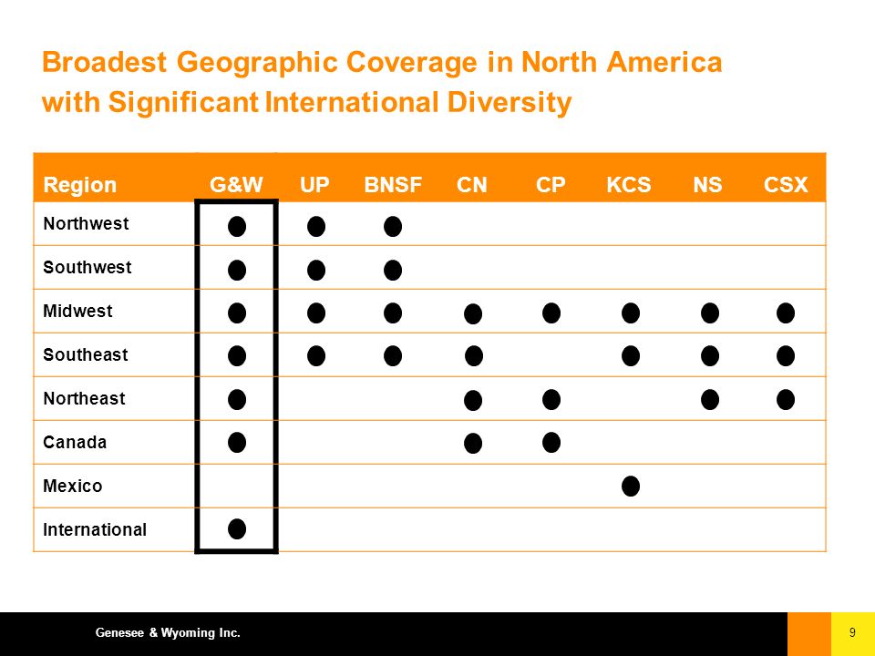Select the Mexico dot under KCS
This screenshot has width=875, height=656.
pos(631,486)
